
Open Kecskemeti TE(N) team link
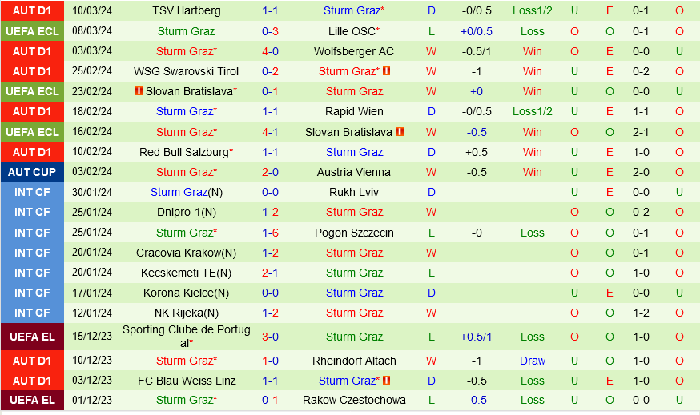coord(187,273)
